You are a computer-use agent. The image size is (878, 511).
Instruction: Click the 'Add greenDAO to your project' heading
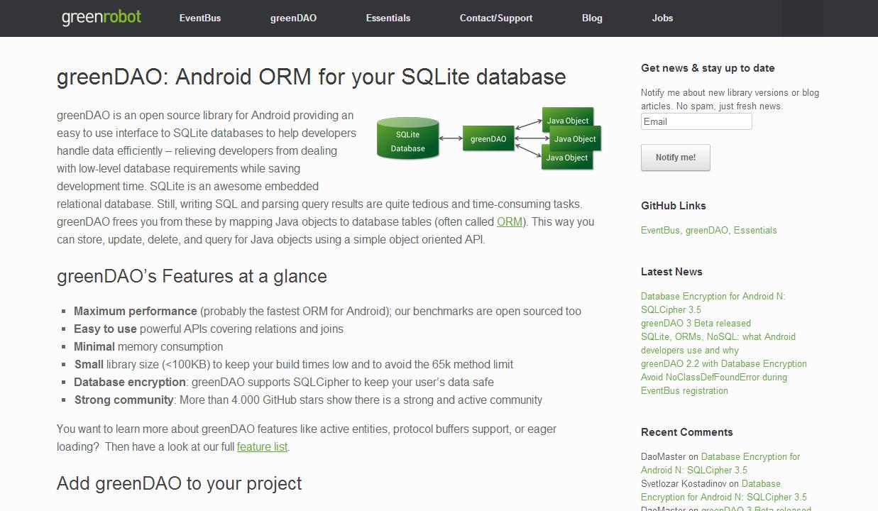tap(180, 483)
